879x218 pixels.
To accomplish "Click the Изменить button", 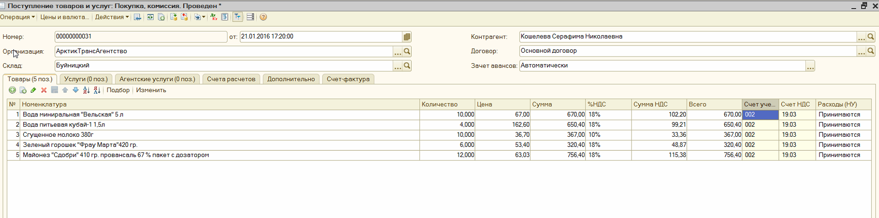I will click(x=151, y=90).
